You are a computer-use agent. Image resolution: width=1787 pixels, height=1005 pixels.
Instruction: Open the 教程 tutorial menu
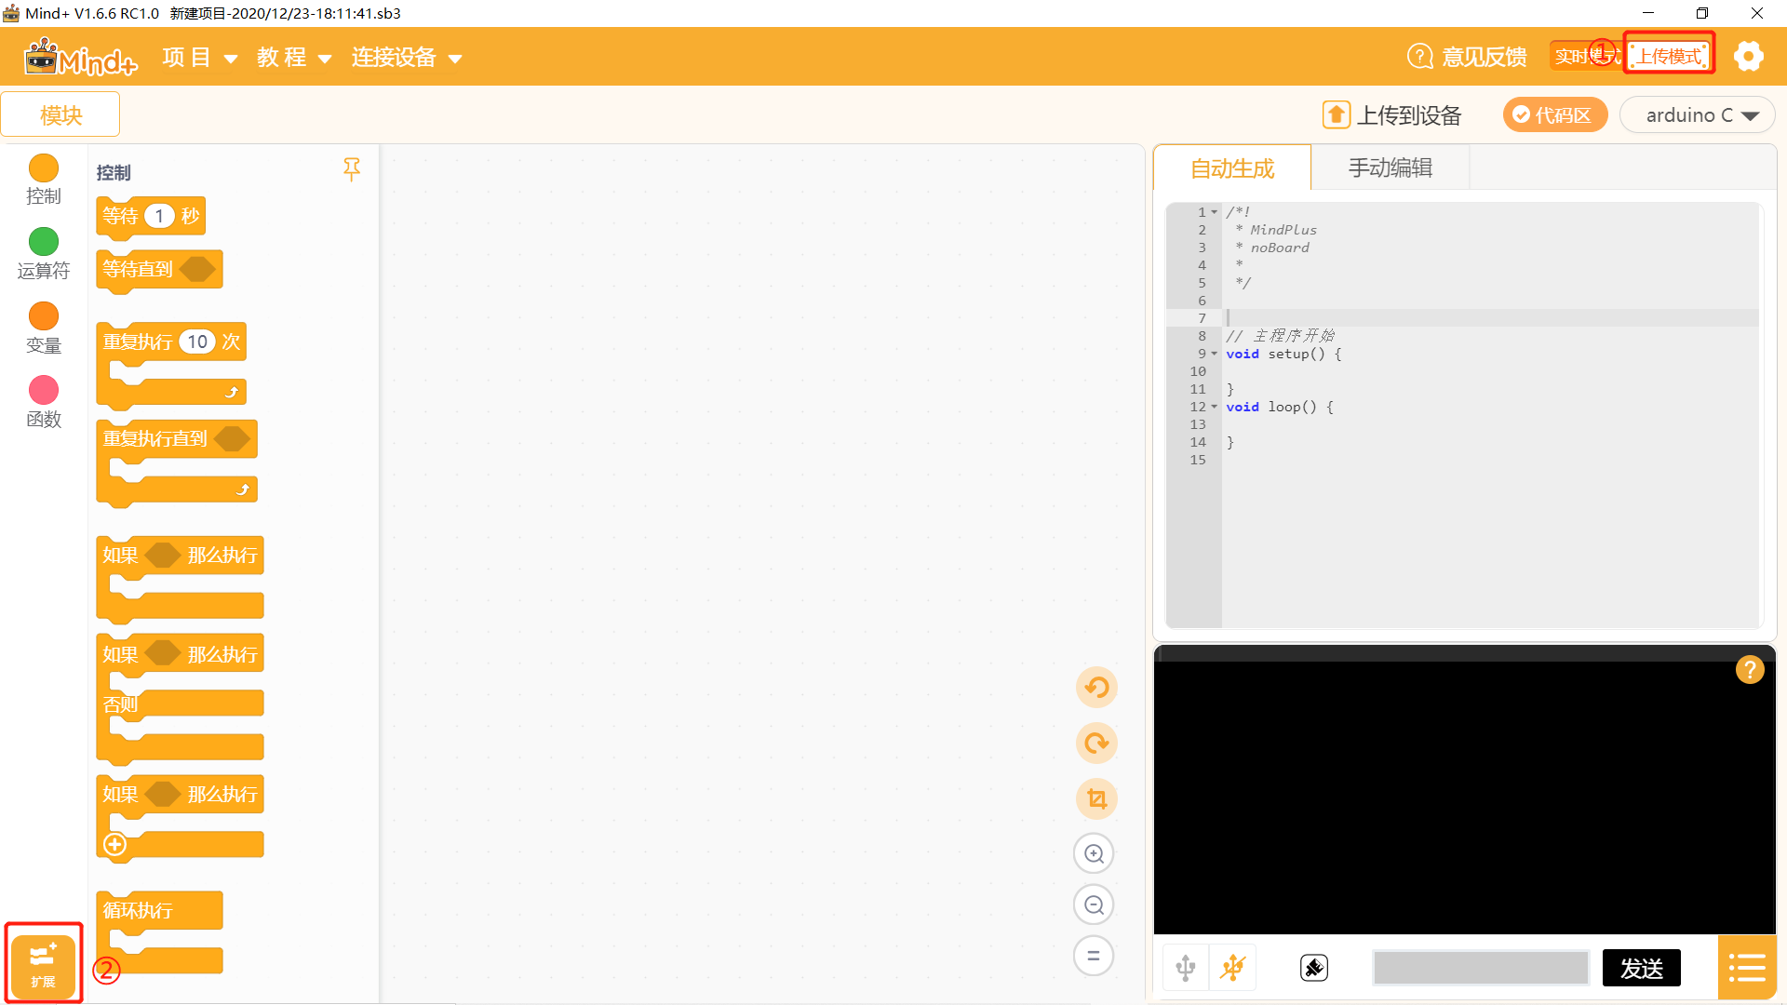point(294,58)
